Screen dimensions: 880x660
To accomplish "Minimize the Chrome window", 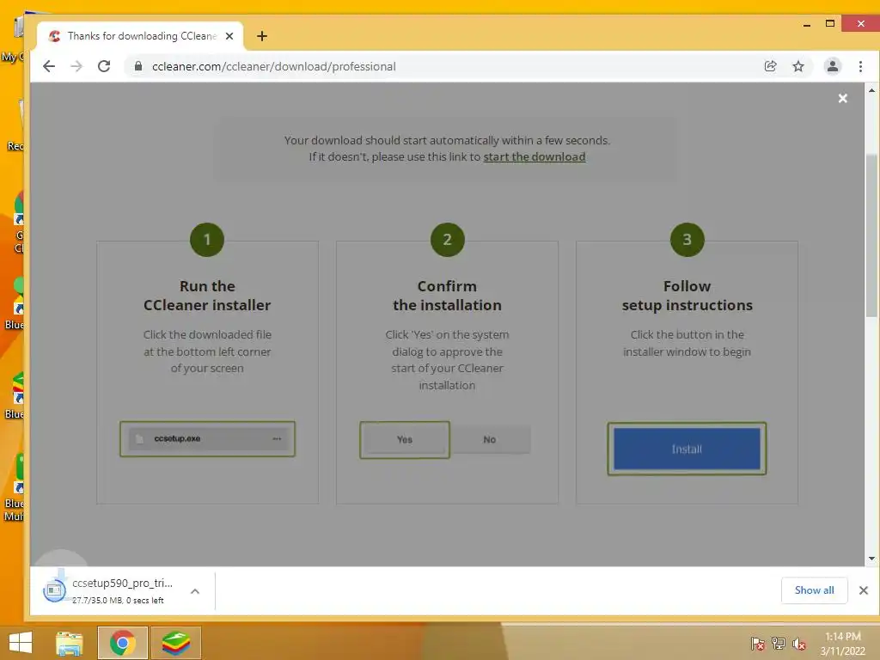I will 806,24.
